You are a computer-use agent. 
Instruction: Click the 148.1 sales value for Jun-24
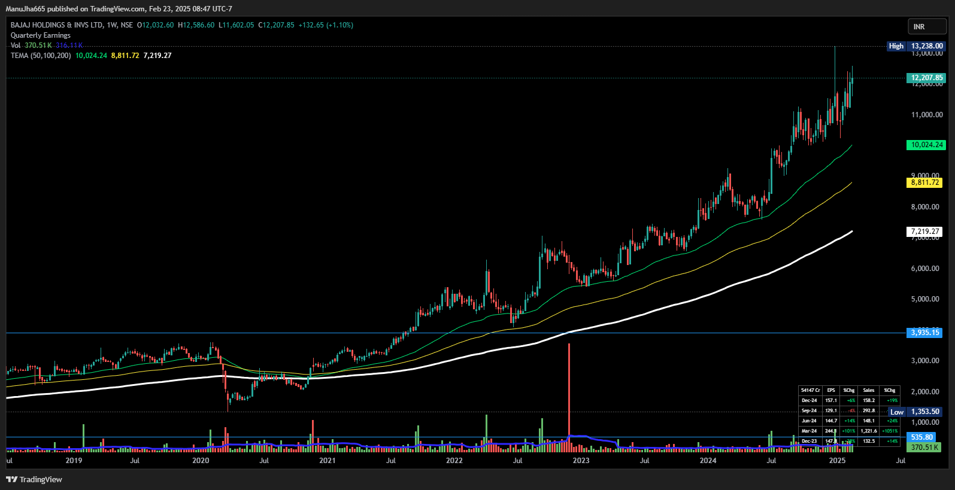pos(869,421)
